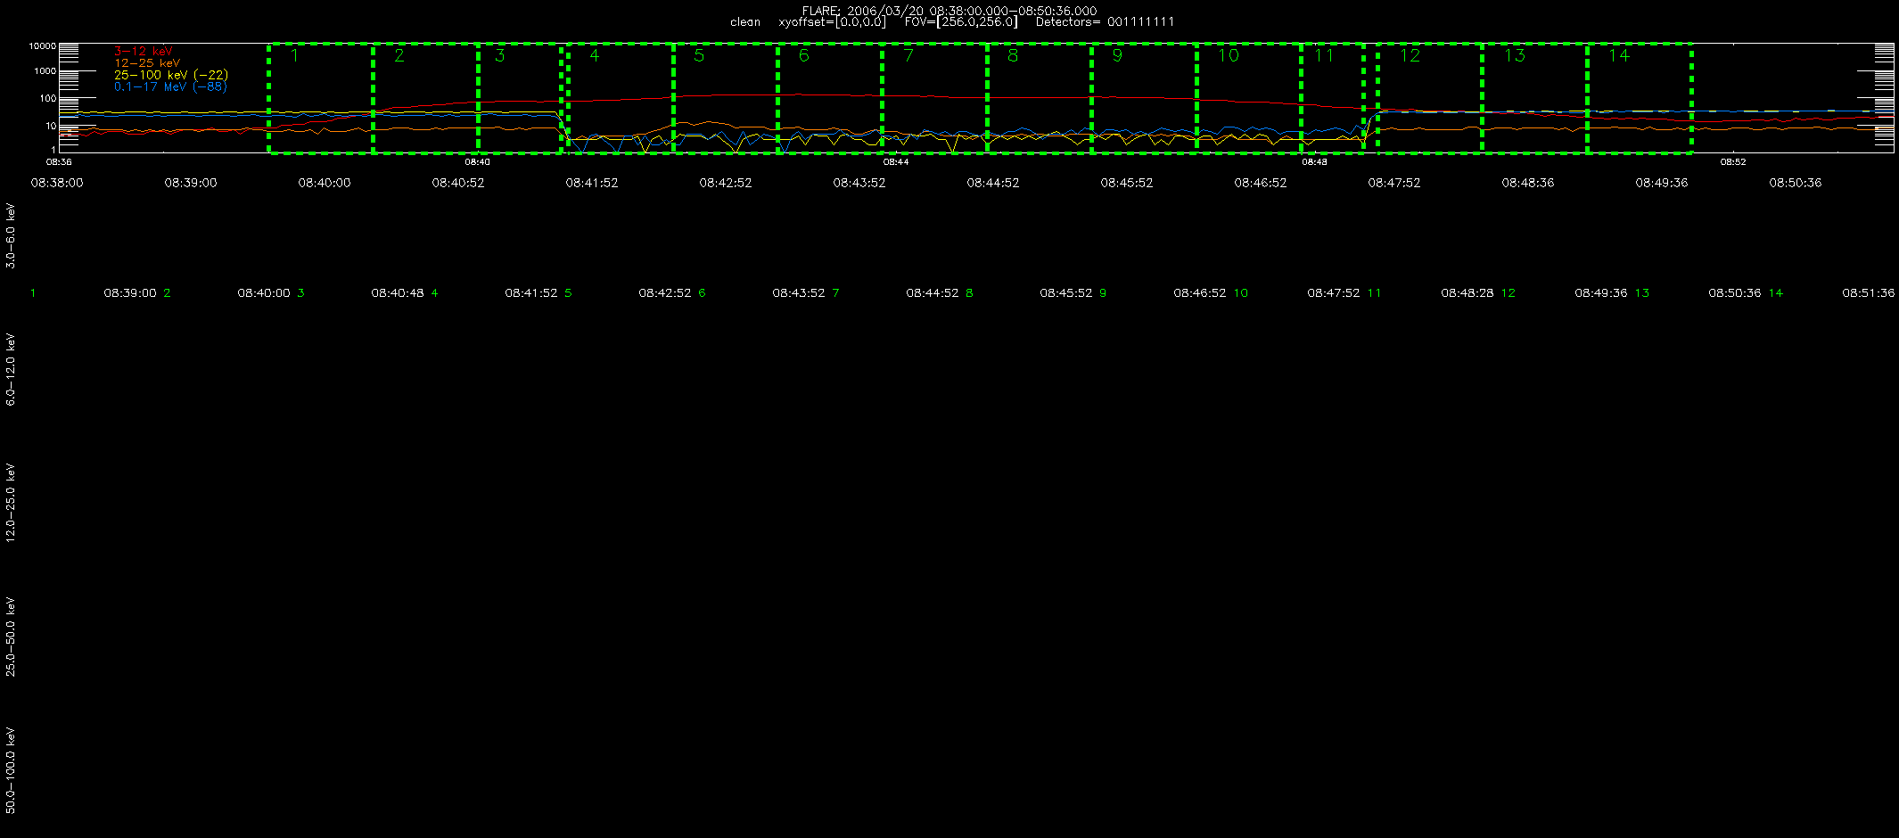Click the FLARE 2006/03/20 title text
Screen dimensions: 1899x838
pos(949,11)
